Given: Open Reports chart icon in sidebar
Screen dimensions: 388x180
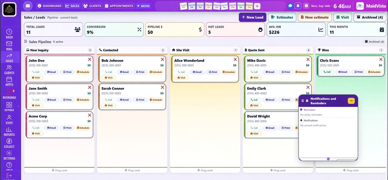Looking at the screenshot, I should pos(9,129).
